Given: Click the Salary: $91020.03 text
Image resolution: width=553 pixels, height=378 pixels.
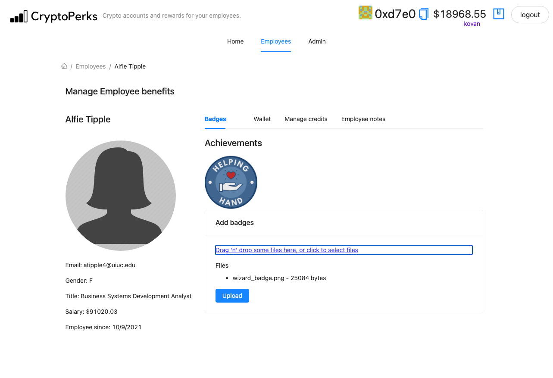Looking at the screenshot, I should pyautogui.click(x=91, y=312).
